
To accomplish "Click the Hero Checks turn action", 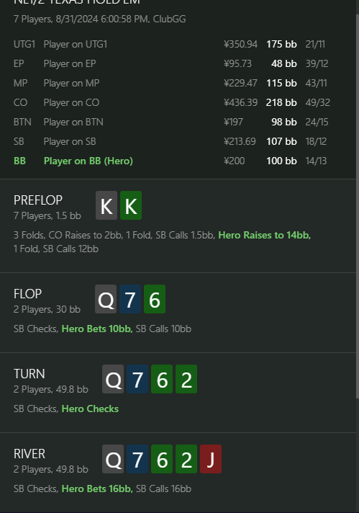I will 90,409.
